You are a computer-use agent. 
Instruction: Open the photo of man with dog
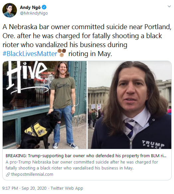click(45, 105)
